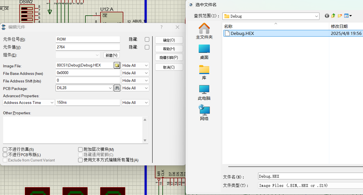
Task: Click the 2025/4/8 19:56 date cell
Action: 346,33
